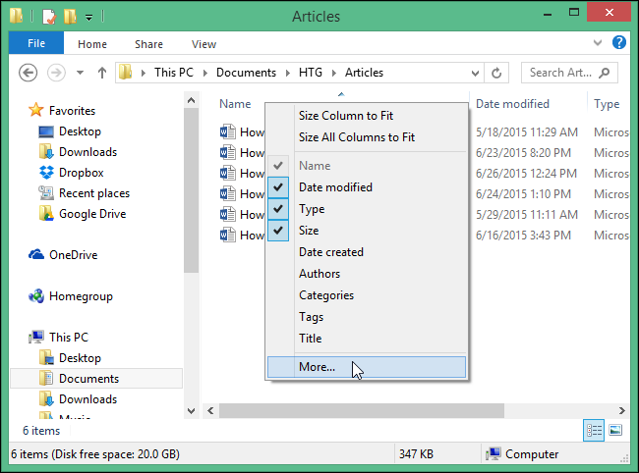Viewport: 639px width, 473px height.
Task: Sort by the Type column header
Action: [609, 104]
